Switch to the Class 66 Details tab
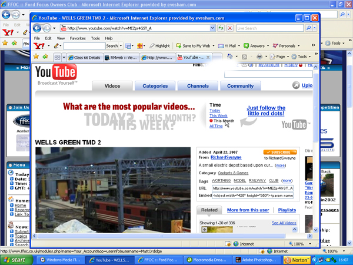This screenshot has height=265, width=353. (85, 58)
